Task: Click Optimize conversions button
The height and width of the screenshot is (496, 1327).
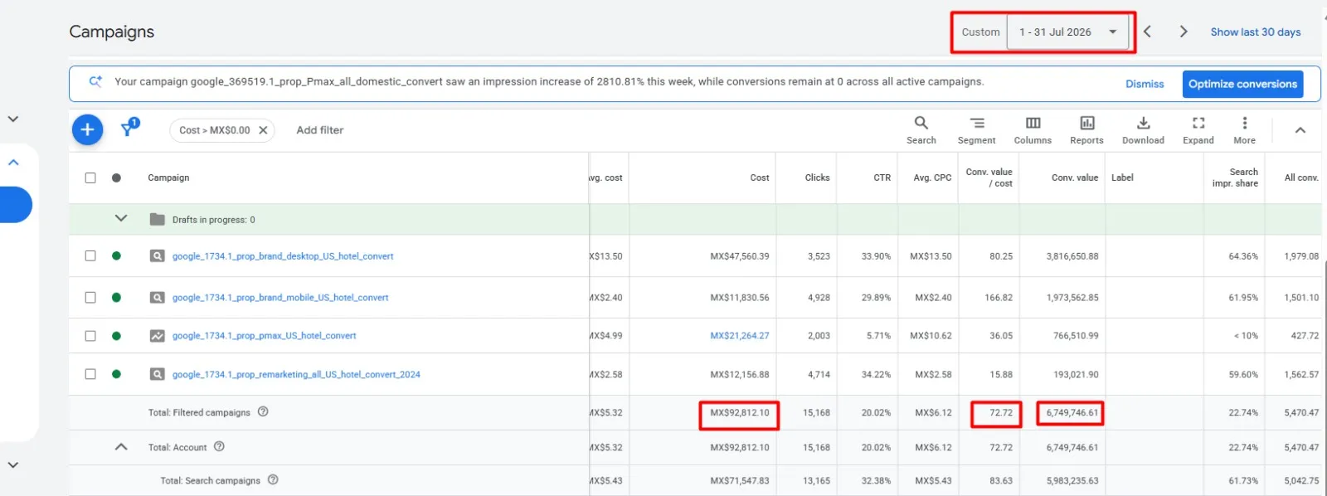Action: (x=1242, y=84)
